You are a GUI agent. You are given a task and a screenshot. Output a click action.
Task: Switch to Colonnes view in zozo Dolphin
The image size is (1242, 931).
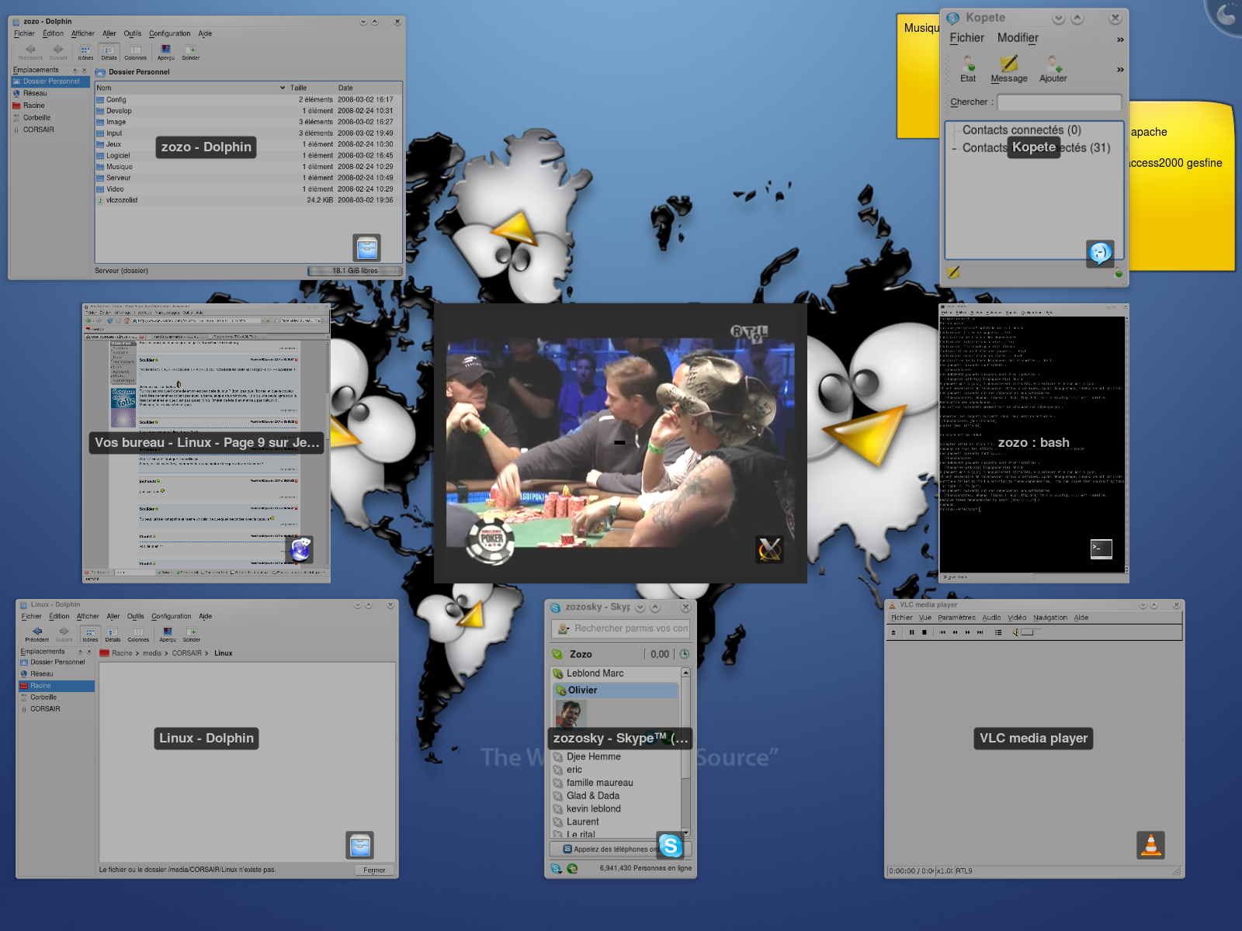pyautogui.click(x=135, y=52)
